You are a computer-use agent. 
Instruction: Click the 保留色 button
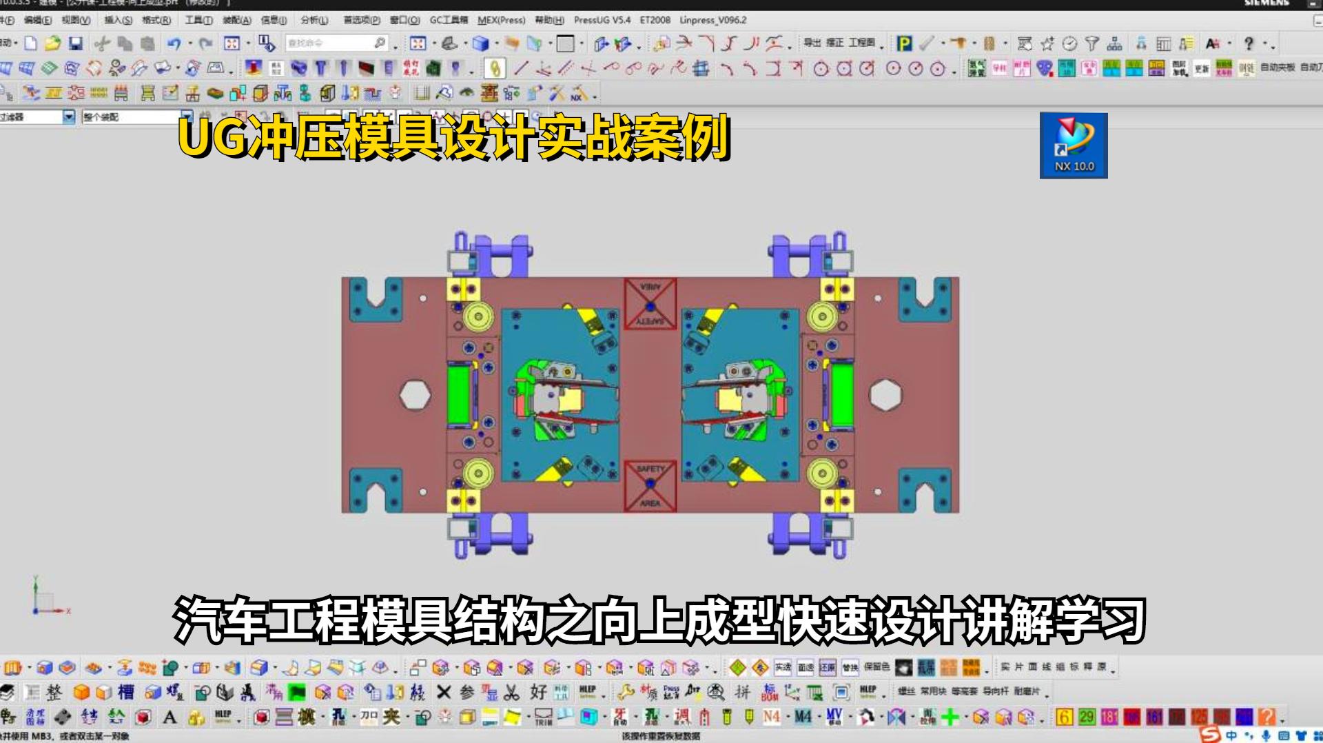(x=876, y=666)
